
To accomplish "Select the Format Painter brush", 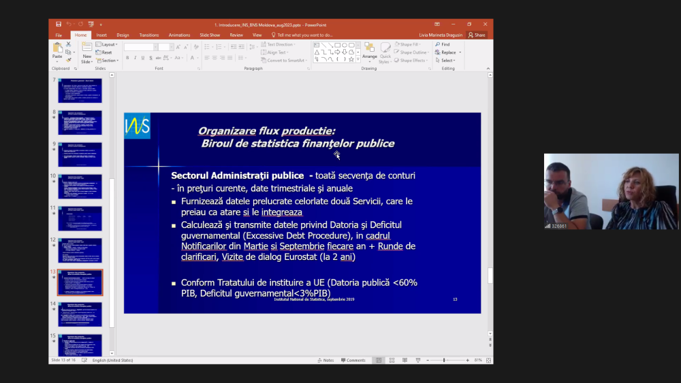I will point(69,60).
